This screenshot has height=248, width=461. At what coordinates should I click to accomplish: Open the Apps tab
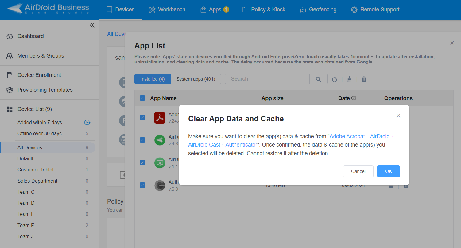point(215,10)
